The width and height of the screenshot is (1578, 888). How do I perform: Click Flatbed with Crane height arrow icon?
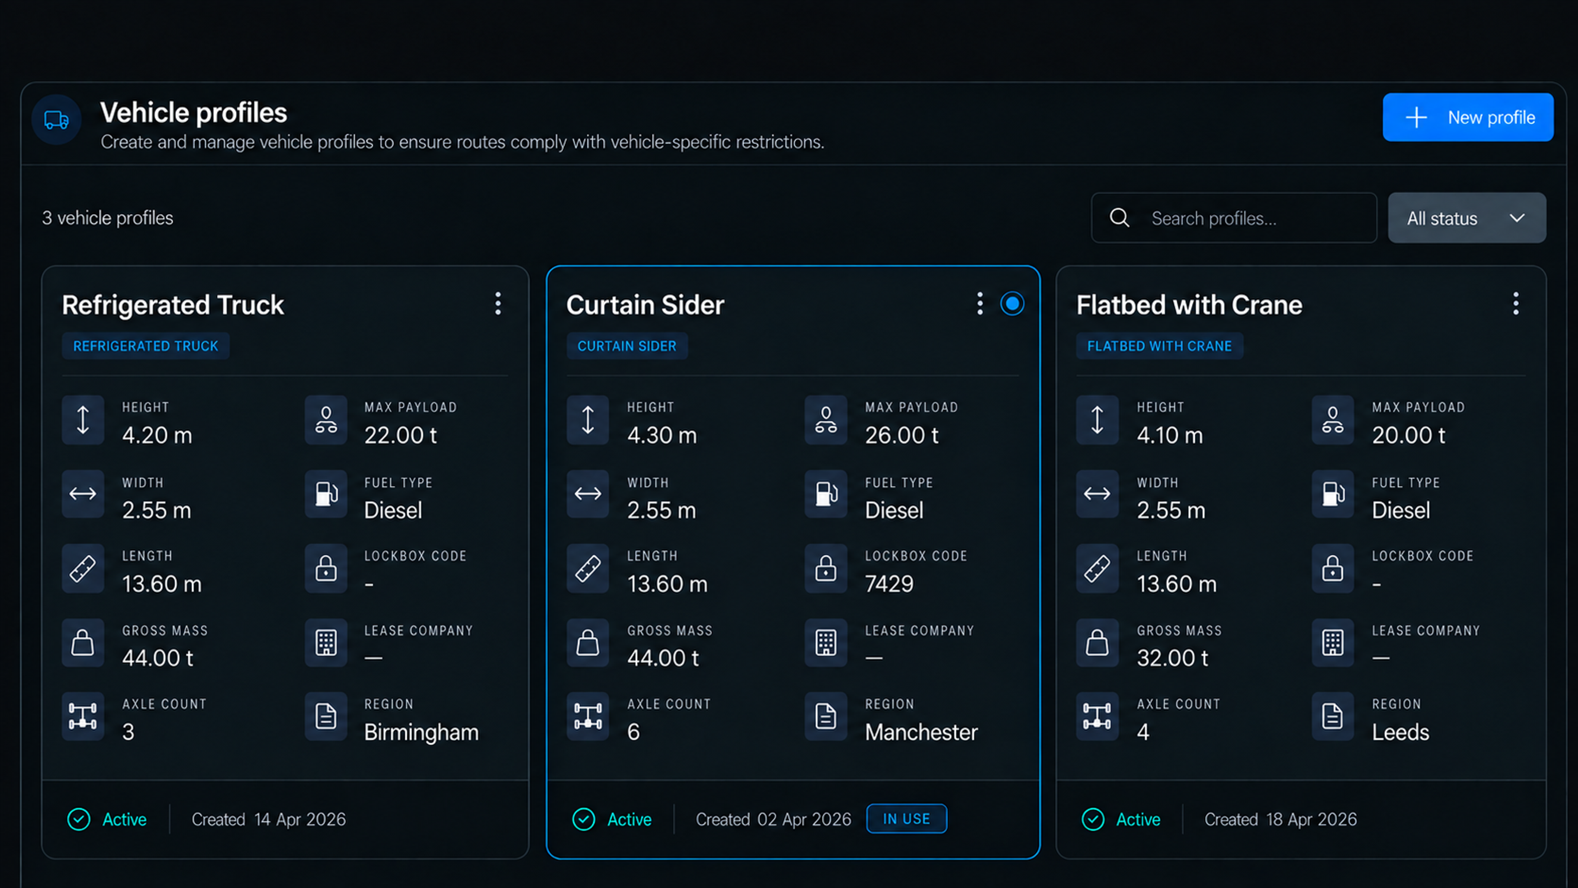1097,420
